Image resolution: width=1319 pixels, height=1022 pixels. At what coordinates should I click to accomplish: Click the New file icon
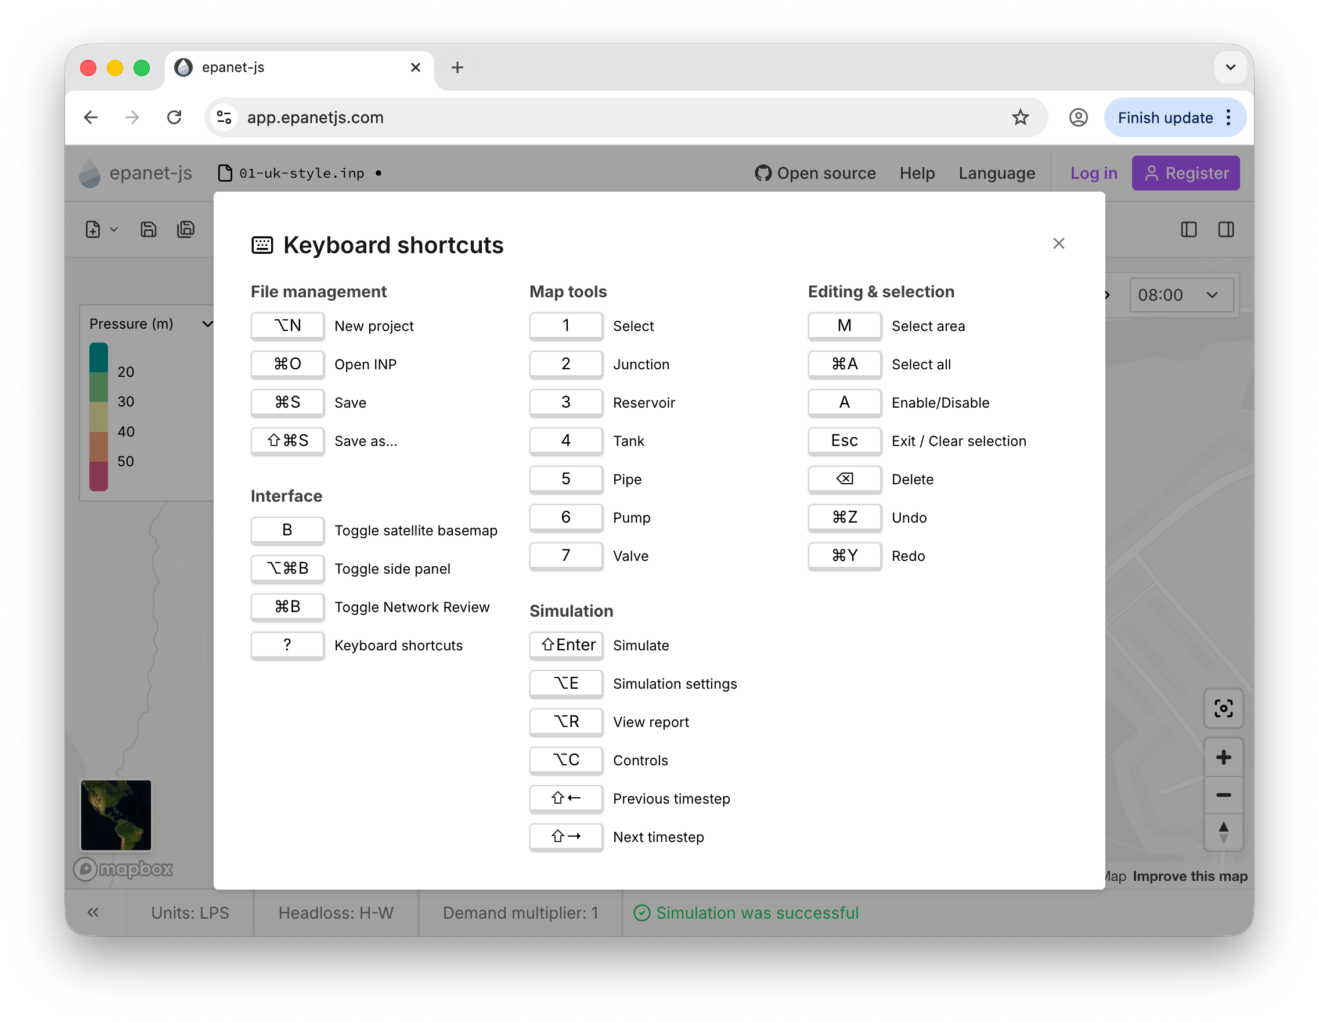click(x=93, y=229)
